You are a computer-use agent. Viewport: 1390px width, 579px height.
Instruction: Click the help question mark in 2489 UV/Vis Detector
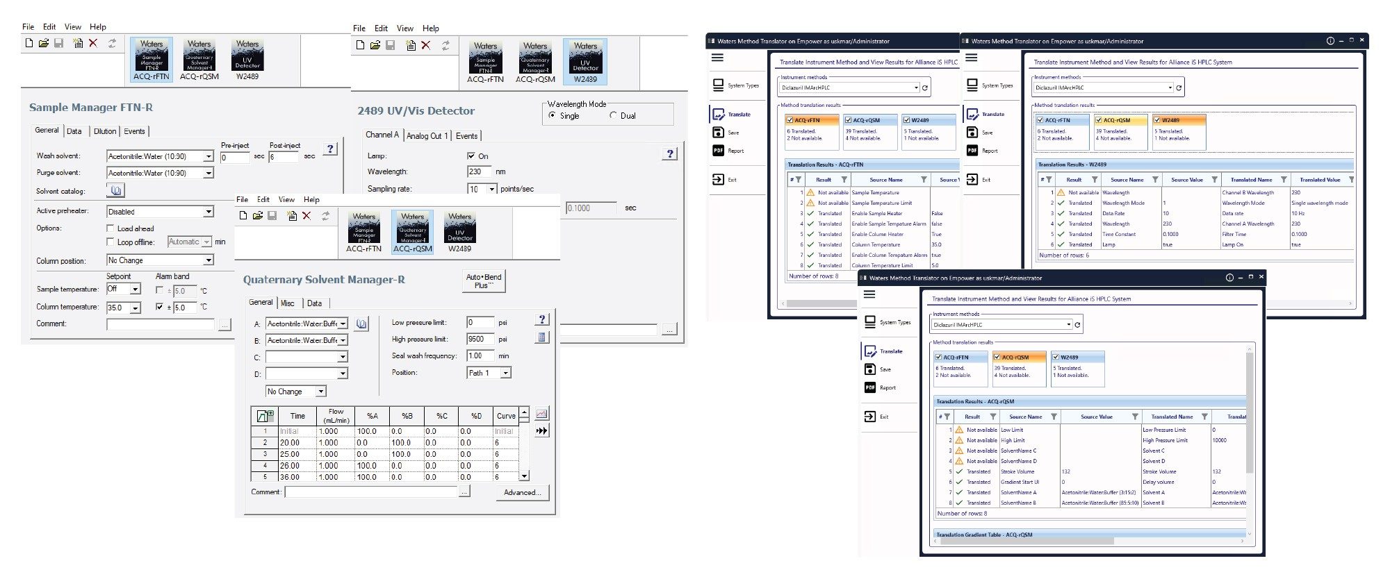tap(669, 154)
